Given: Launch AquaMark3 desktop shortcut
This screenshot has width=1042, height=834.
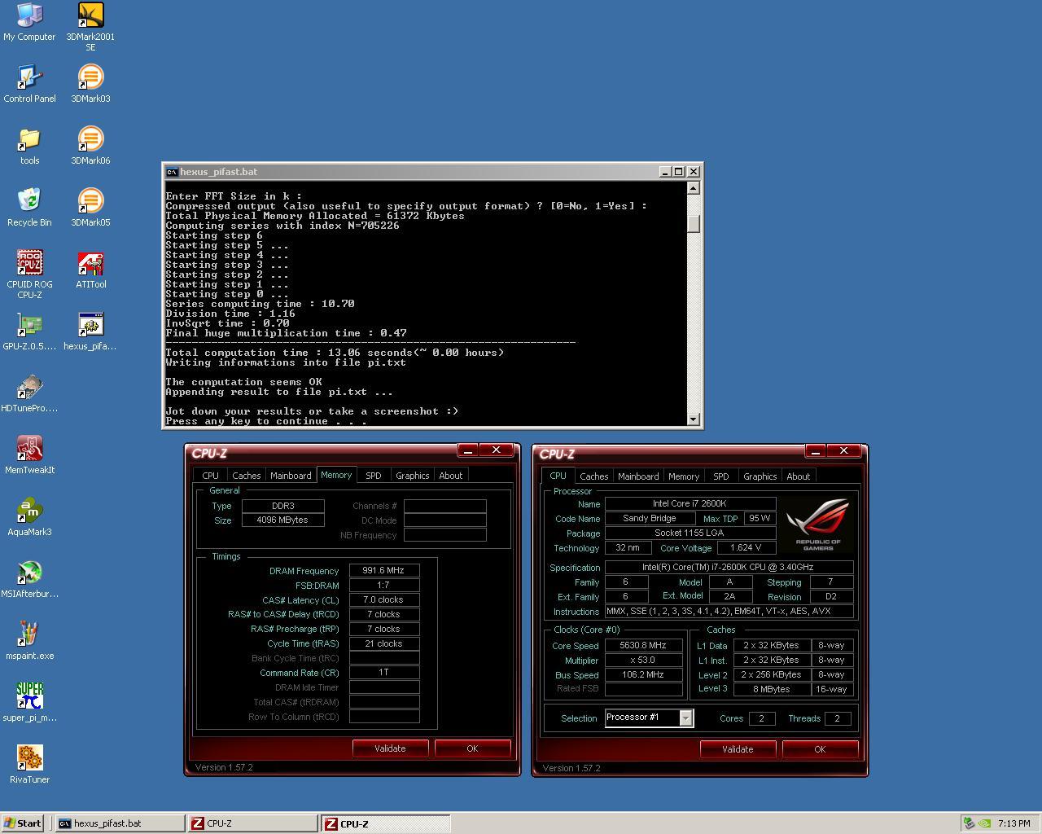Looking at the screenshot, I should coord(29,517).
